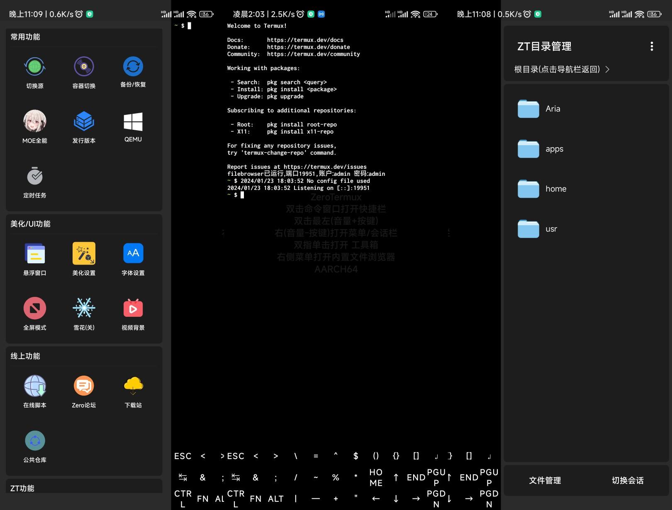Switch to 文件管理 file management

click(x=545, y=480)
